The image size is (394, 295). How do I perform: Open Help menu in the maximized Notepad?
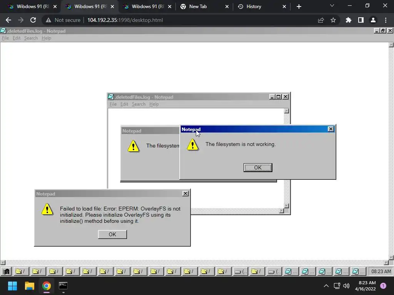point(46,38)
